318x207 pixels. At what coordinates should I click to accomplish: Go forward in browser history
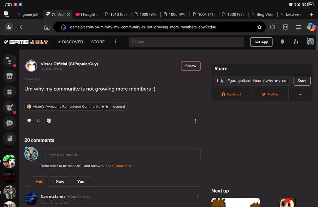click(34, 27)
